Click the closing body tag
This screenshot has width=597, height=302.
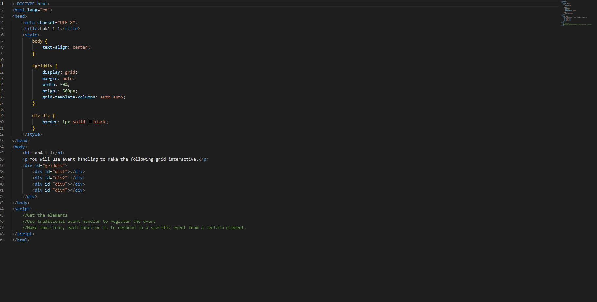[21, 203]
